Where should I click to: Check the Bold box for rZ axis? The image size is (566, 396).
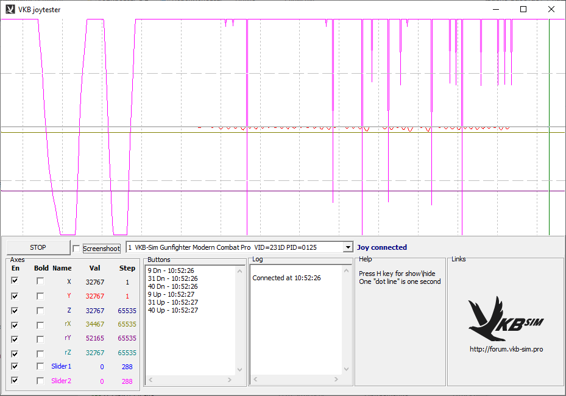click(x=40, y=353)
